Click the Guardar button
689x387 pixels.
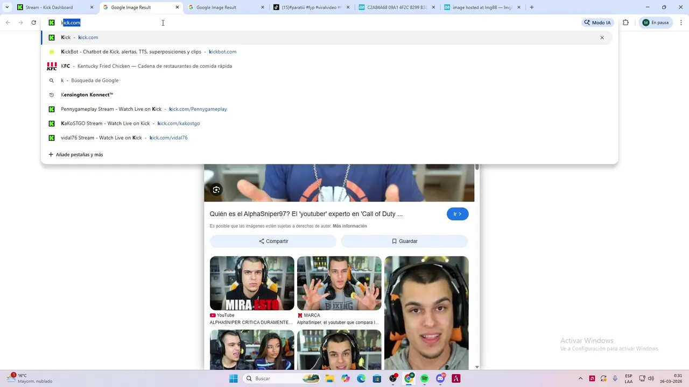(404, 241)
